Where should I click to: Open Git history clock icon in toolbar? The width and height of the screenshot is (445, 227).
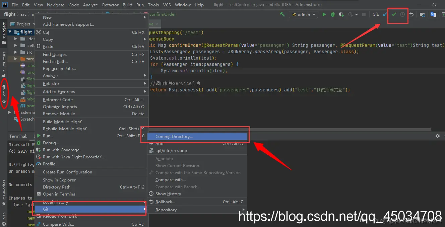[x=402, y=14]
